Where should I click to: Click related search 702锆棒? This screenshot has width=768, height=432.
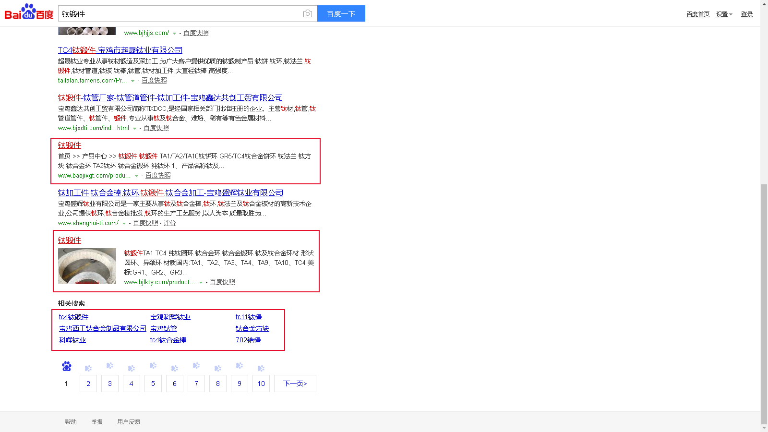tap(248, 340)
